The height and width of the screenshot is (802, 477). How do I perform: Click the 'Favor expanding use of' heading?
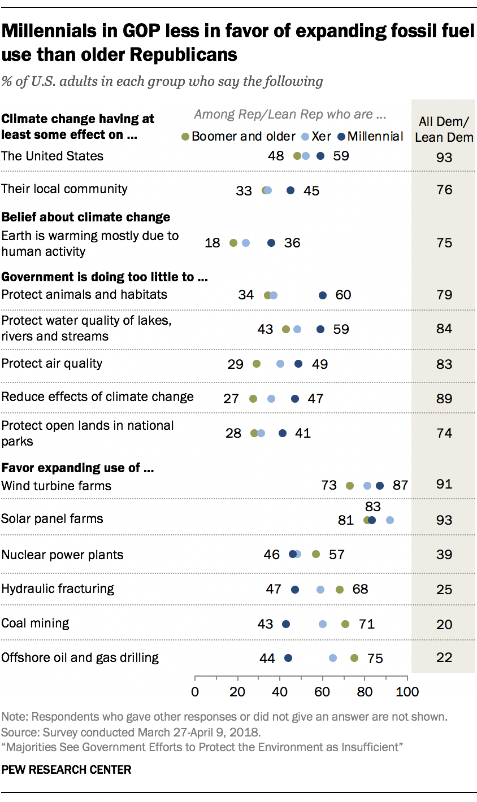click(79, 468)
